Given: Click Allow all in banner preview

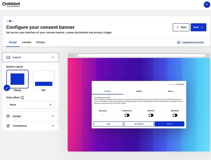Looking at the screenshot, I should (169, 124).
